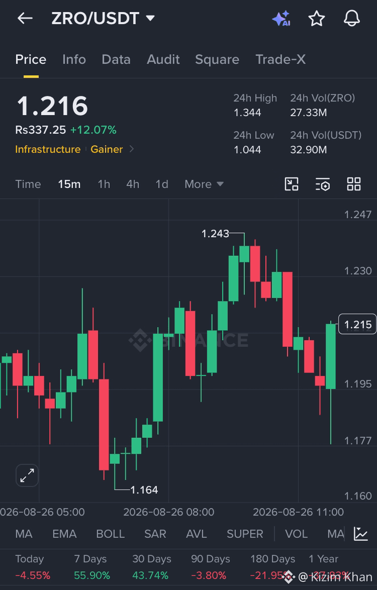Tap the 30 Days 43.74% performance

coord(152,567)
